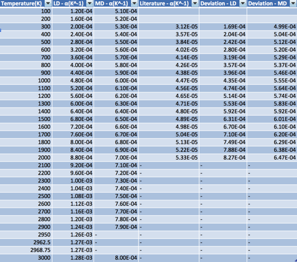This screenshot has width=297, height=262.
Task: Select LD value 1.28E-03
Action: pyautogui.click(x=73, y=258)
